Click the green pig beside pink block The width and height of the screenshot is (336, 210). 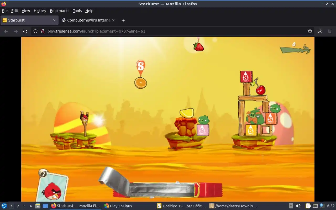coord(204,120)
